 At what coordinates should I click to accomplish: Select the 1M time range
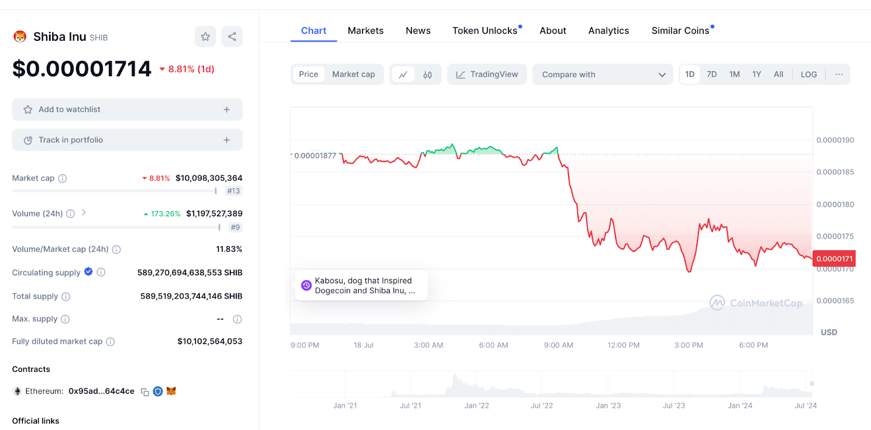pos(734,74)
